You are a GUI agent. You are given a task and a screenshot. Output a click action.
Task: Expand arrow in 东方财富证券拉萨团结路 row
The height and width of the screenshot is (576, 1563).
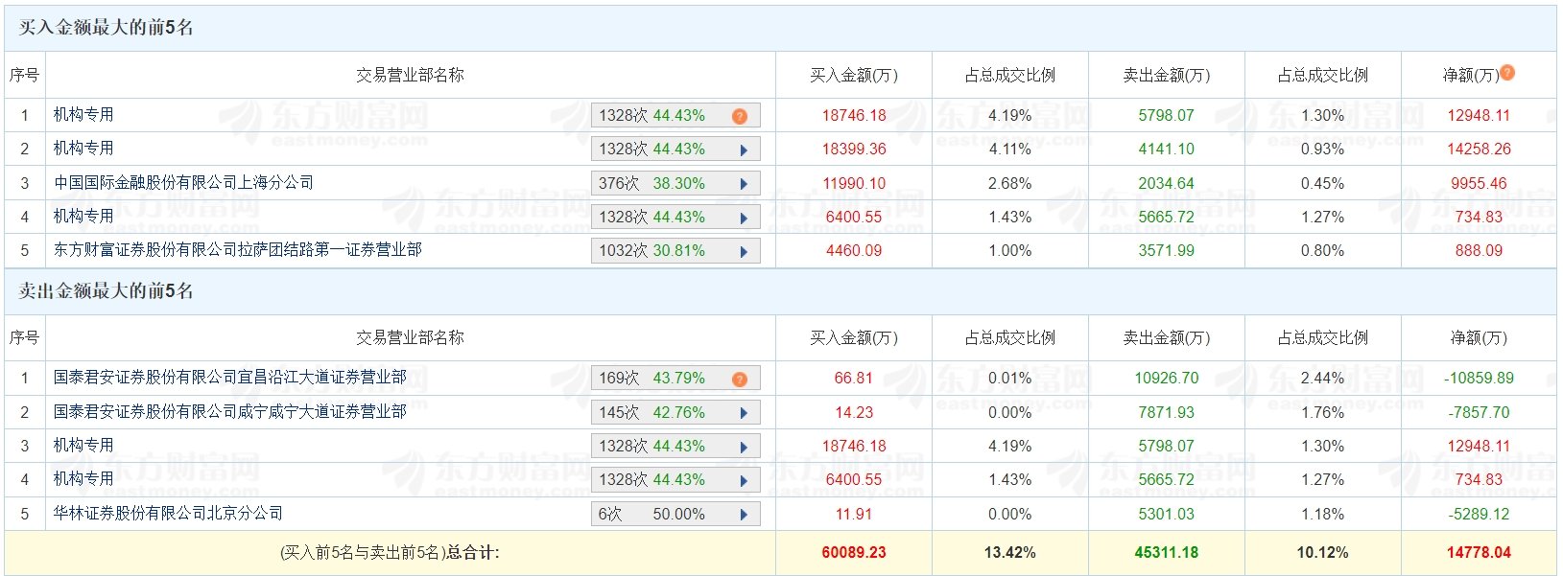click(744, 251)
